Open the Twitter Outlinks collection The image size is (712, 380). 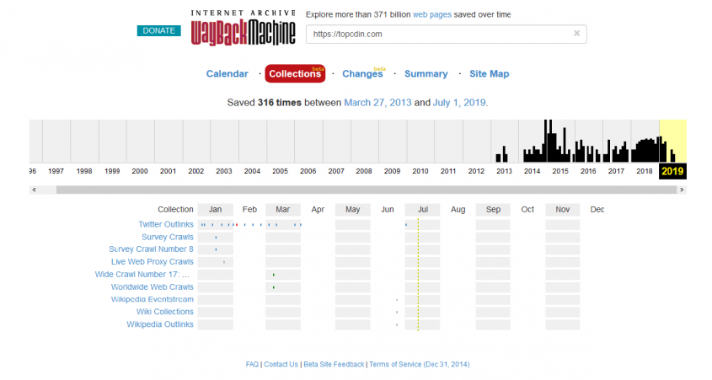pyautogui.click(x=165, y=225)
